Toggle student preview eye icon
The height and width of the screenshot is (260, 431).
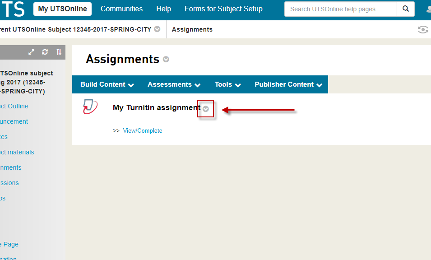tap(423, 30)
